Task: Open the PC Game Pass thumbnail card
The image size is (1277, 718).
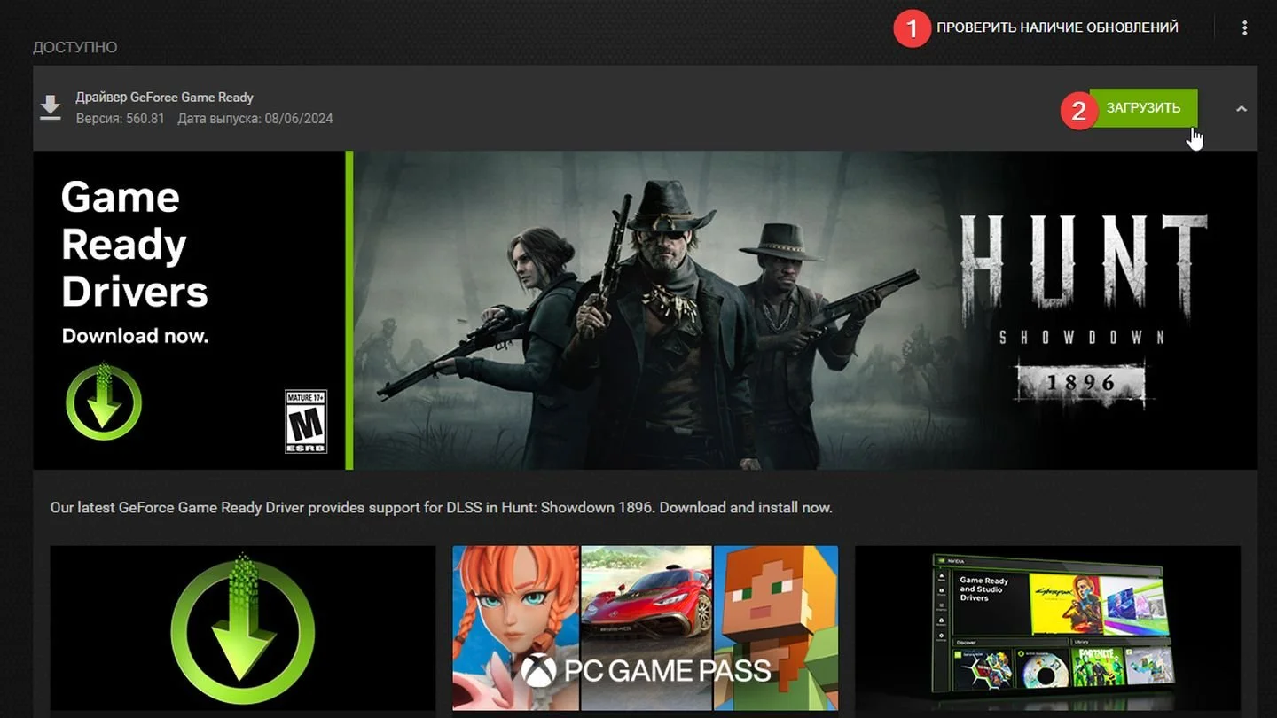Action: [645, 628]
